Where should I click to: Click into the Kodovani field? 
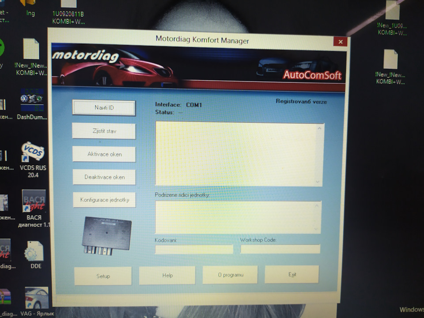194,249
